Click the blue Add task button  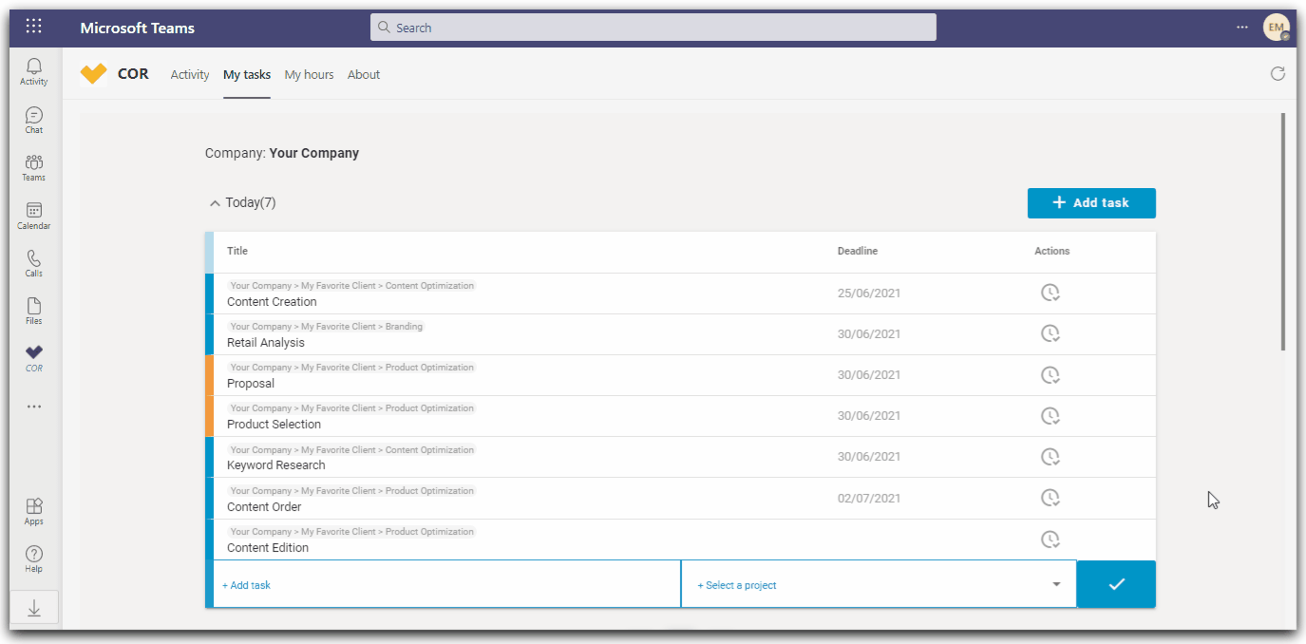coord(1091,202)
